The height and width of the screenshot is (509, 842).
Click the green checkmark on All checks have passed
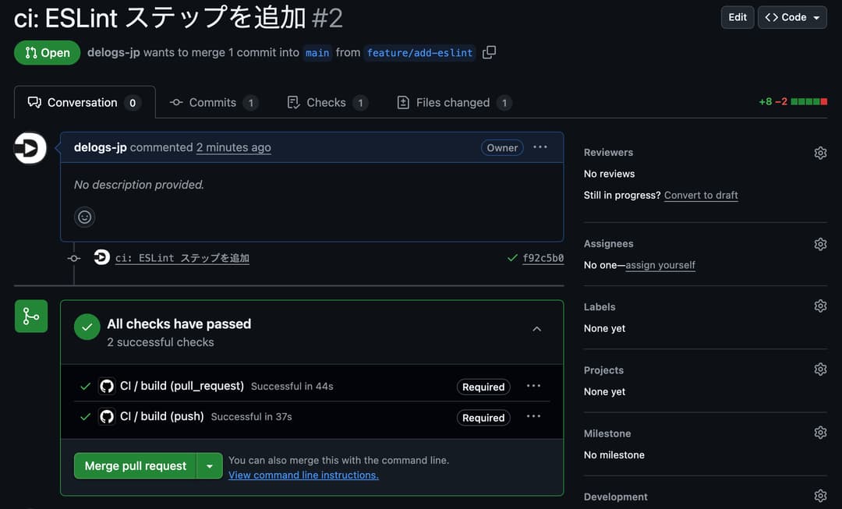point(87,327)
